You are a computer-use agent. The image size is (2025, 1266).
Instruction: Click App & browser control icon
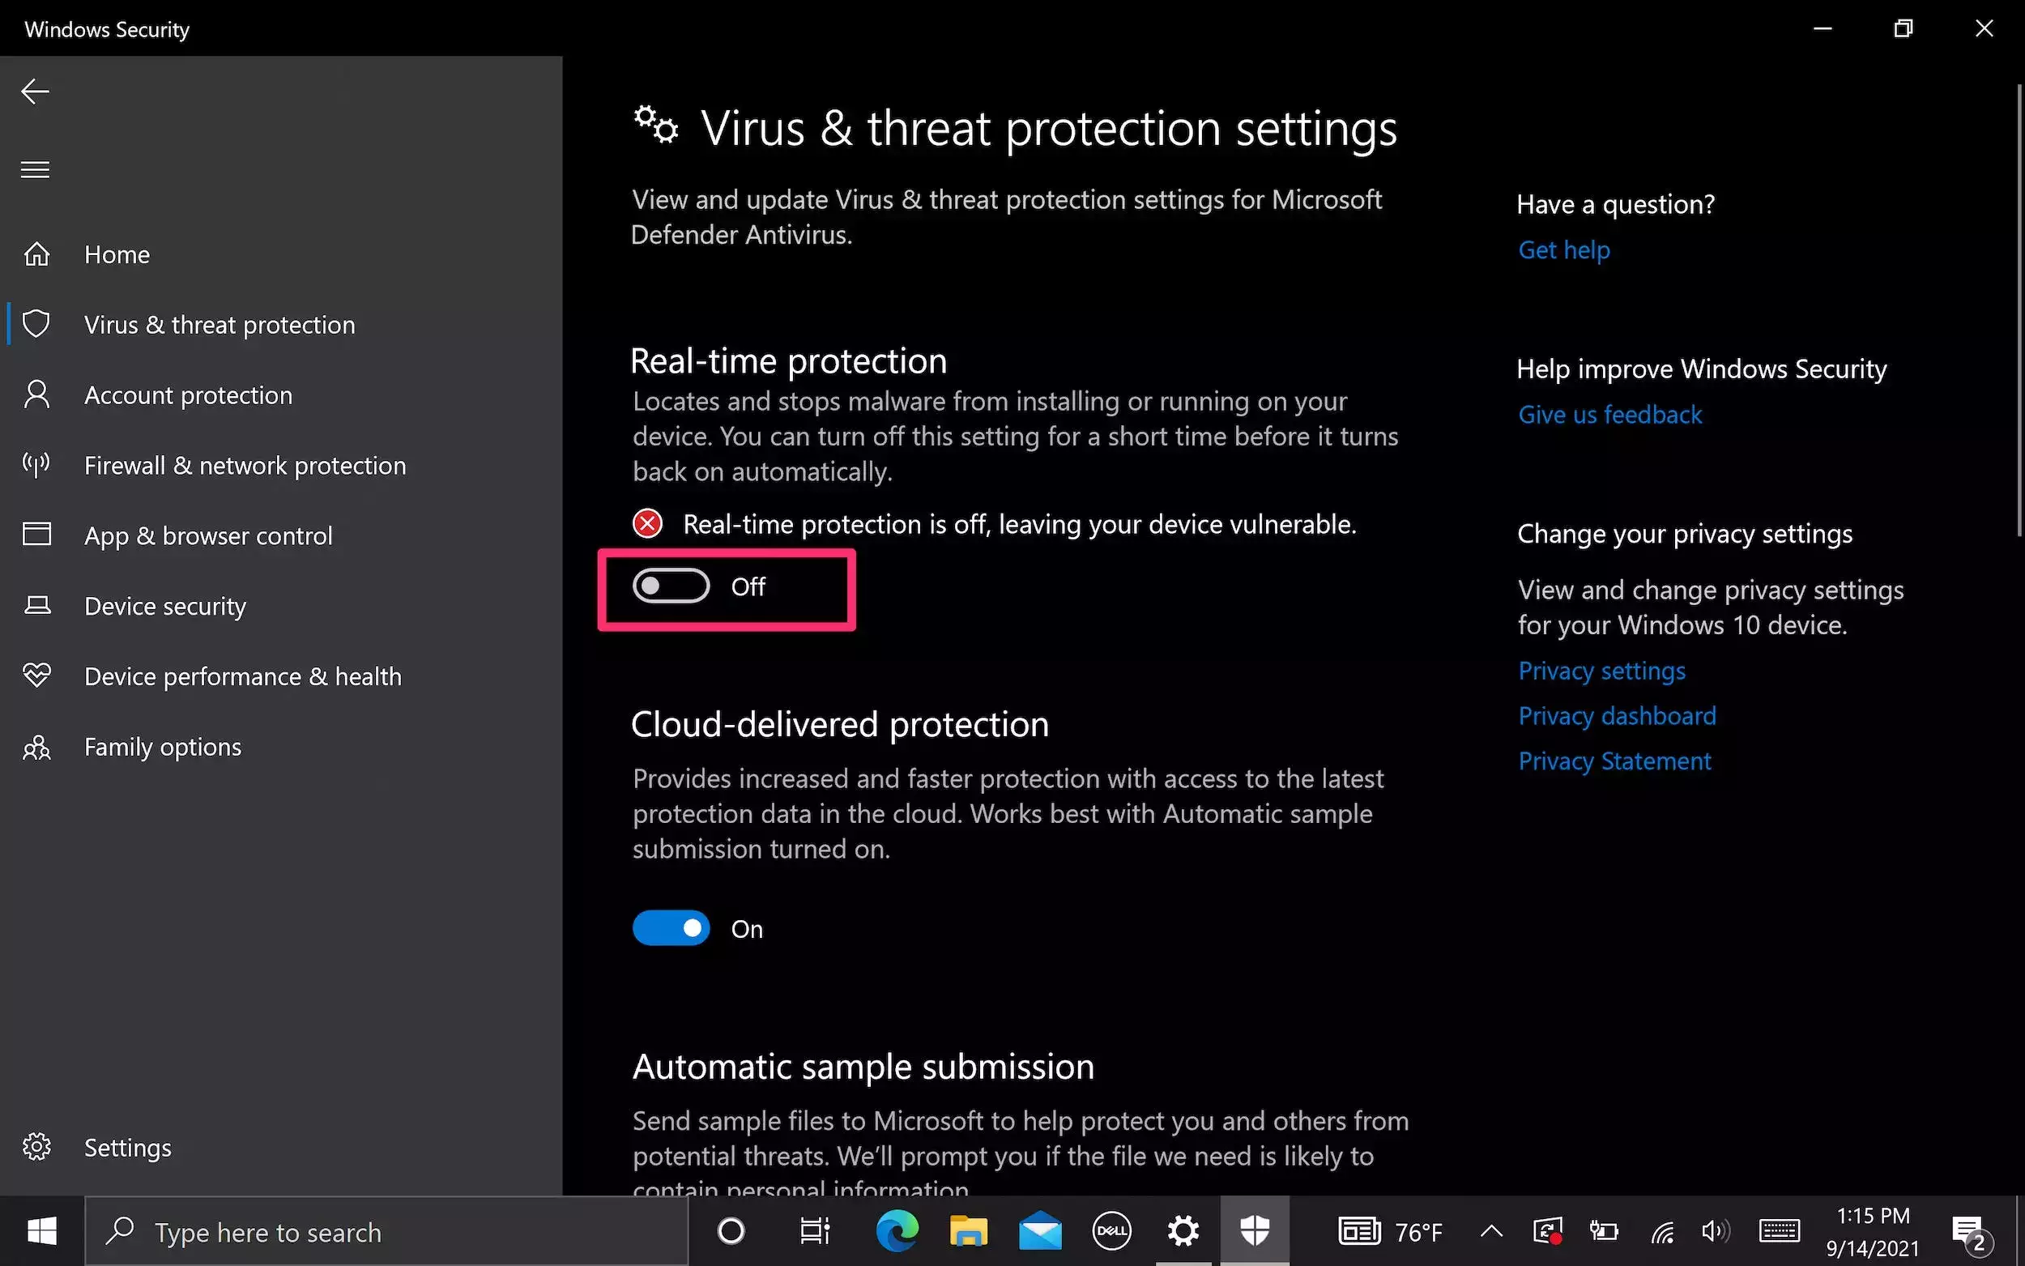pos(36,535)
